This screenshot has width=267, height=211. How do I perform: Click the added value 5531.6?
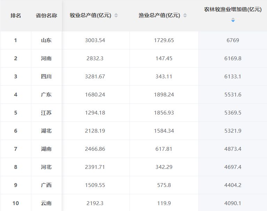233,94
